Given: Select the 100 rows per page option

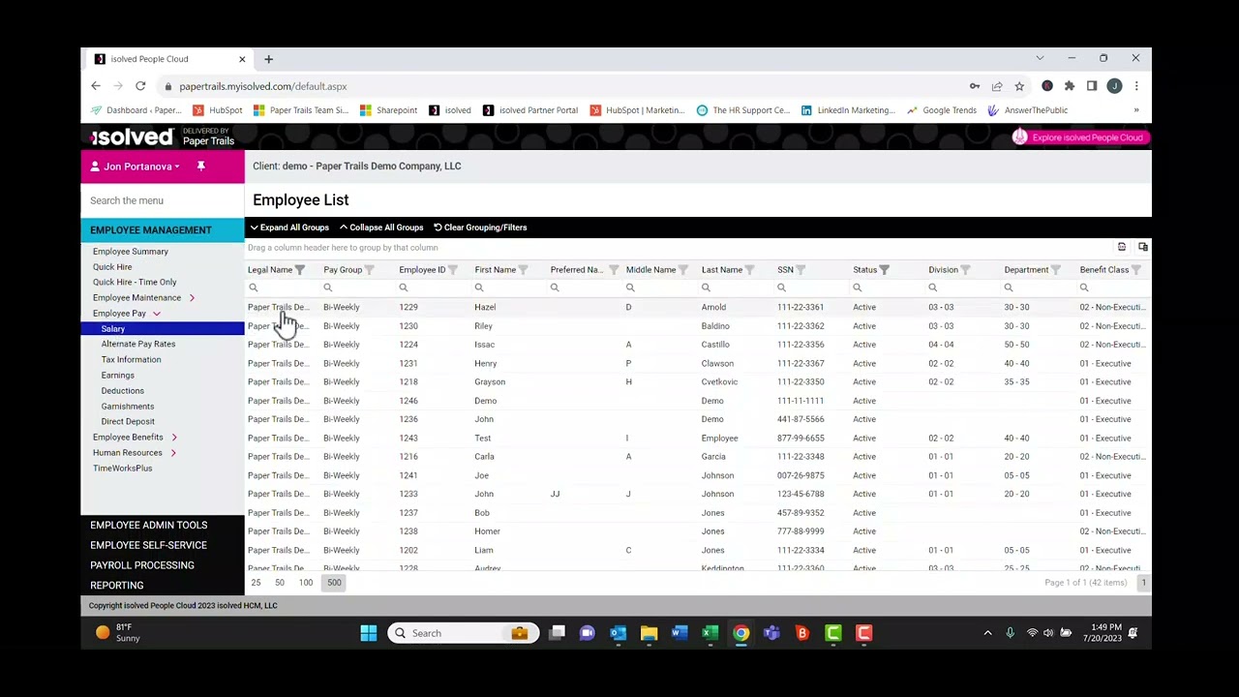Looking at the screenshot, I should 306,583.
